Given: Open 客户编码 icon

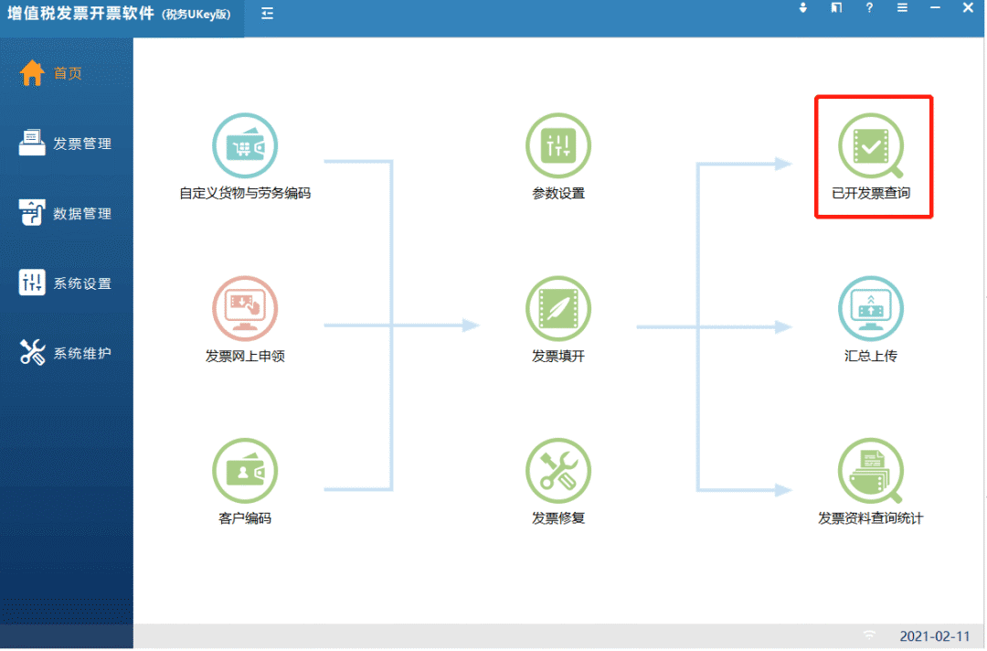Looking at the screenshot, I should [245, 471].
